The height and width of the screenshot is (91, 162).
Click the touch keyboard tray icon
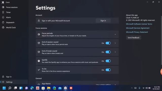[x=135, y=88]
